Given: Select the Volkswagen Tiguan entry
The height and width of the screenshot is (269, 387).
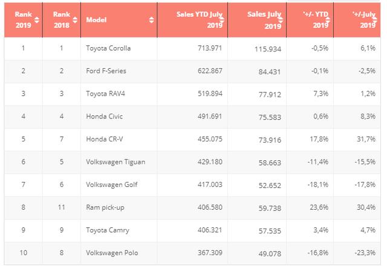Looking at the screenshot, I should 115,162.
